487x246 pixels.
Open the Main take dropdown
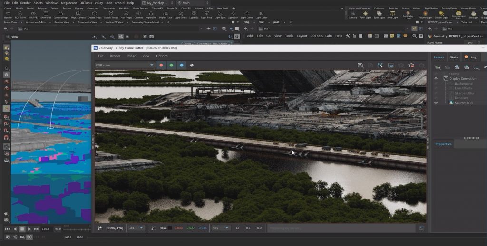192,3
